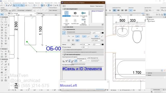Open the help question mark in dialog

99,3
